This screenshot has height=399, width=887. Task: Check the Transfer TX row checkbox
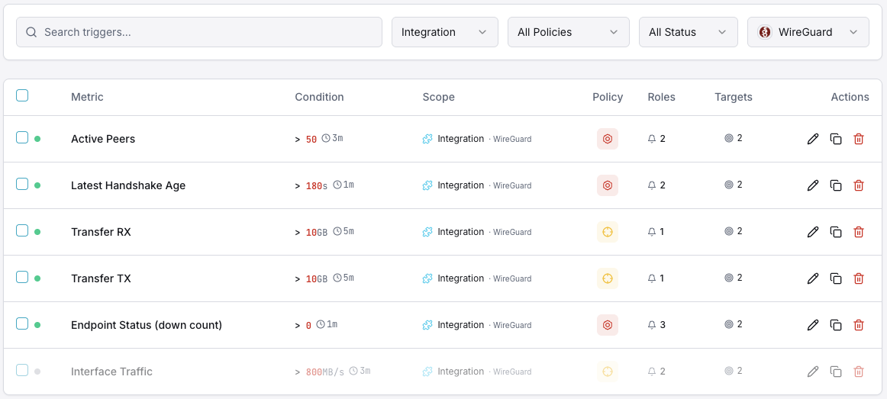[x=22, y=277]
